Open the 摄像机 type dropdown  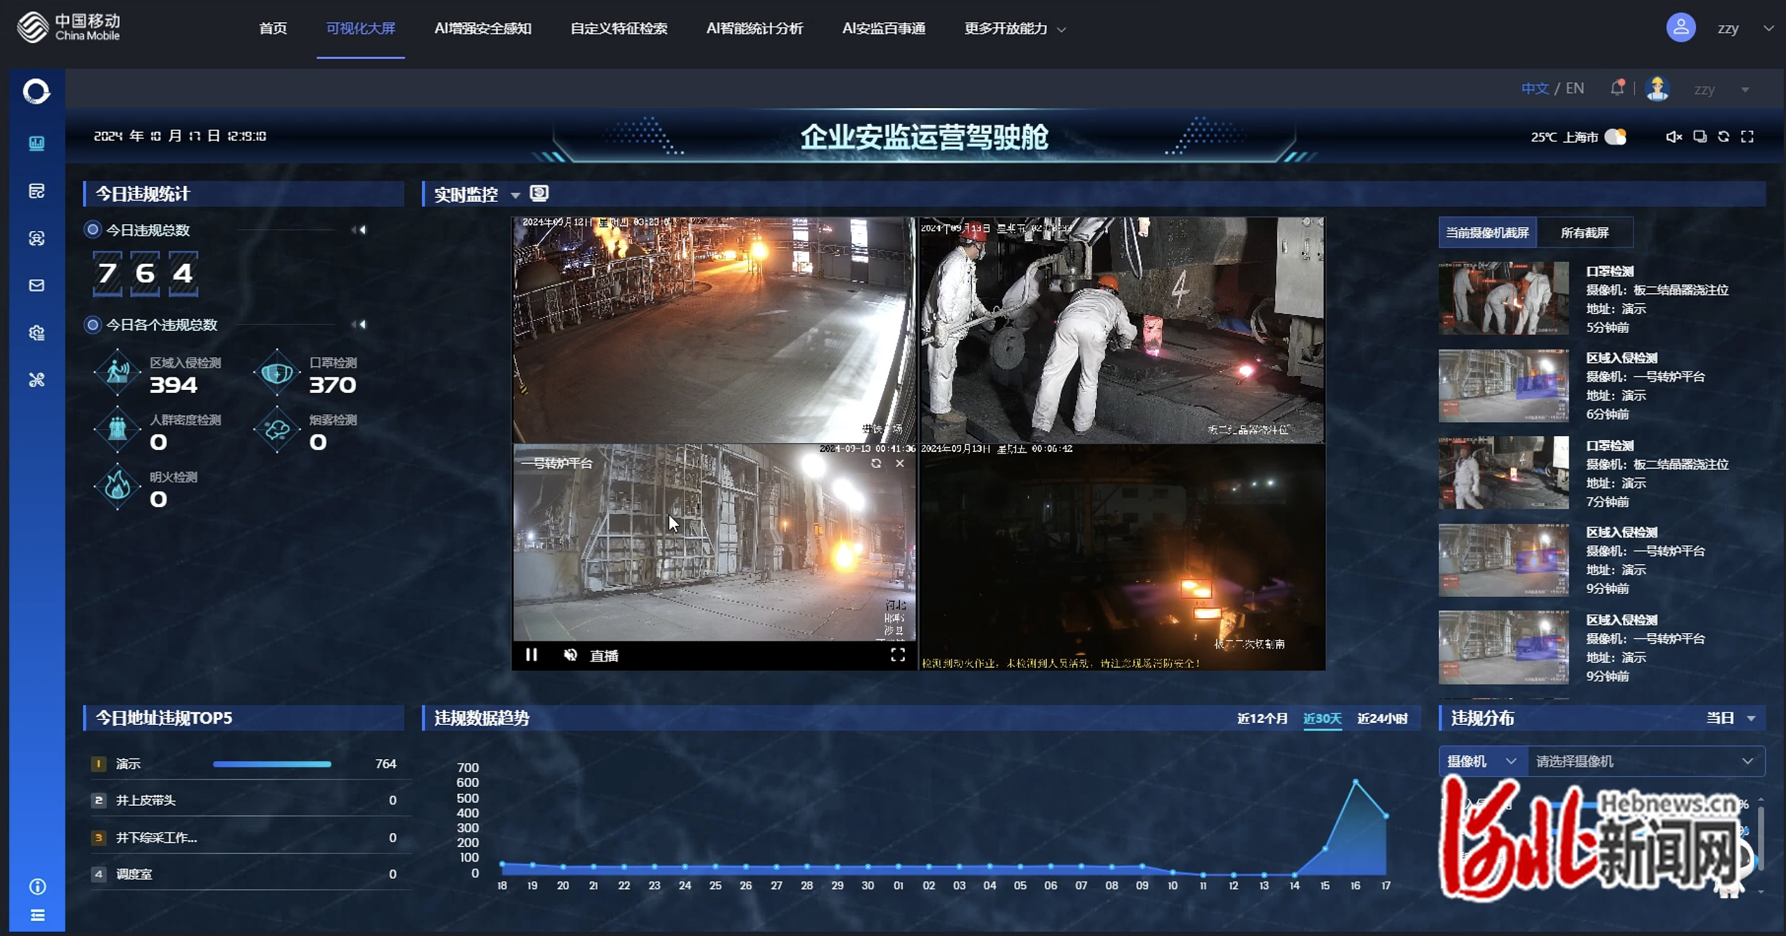(x=1482, y=761)
